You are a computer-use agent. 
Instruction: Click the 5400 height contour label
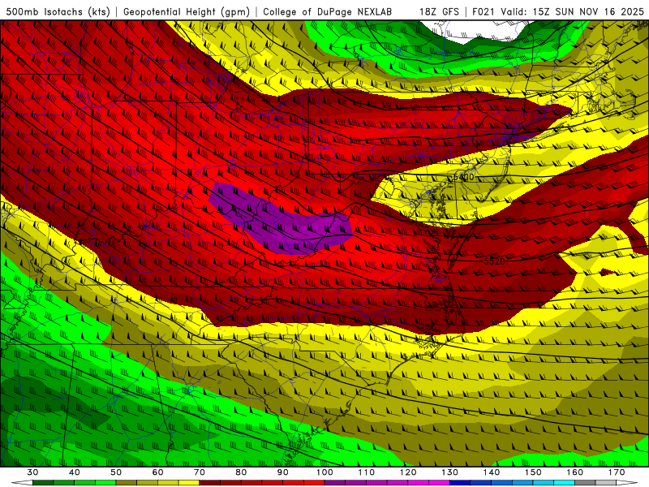click(x=463, y=177)
